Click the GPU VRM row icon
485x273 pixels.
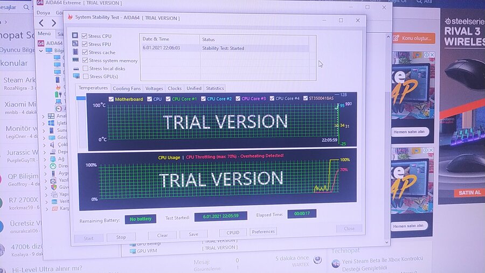click(x=133, y=251)
